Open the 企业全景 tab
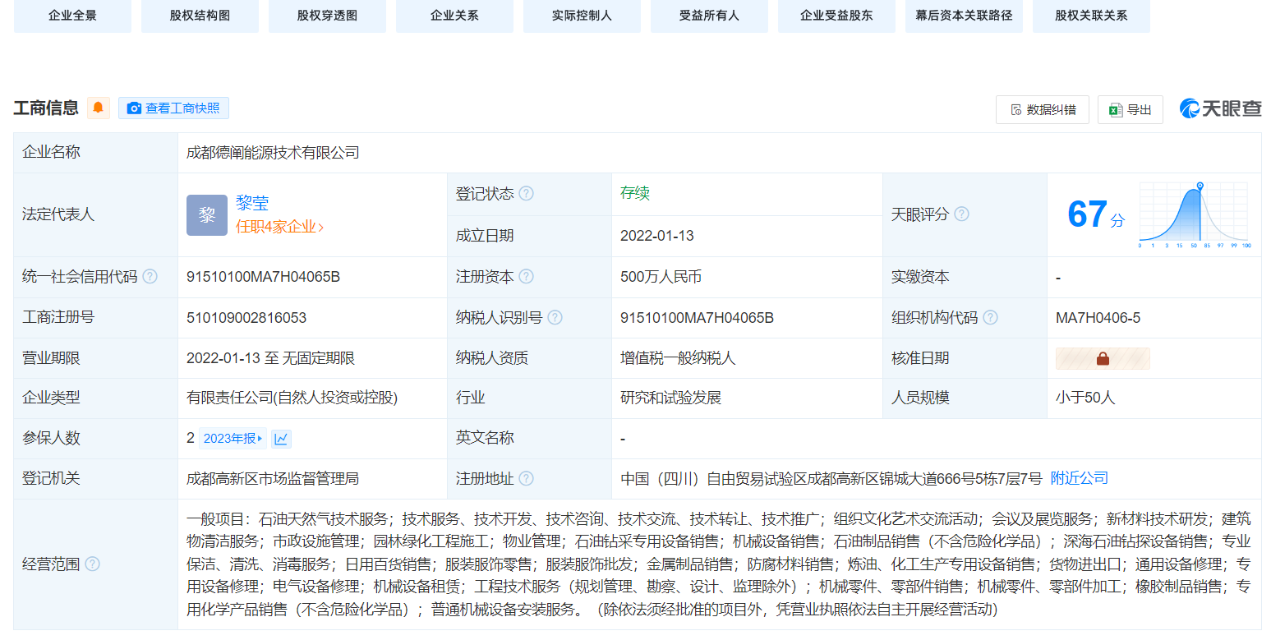 (72, 16)
